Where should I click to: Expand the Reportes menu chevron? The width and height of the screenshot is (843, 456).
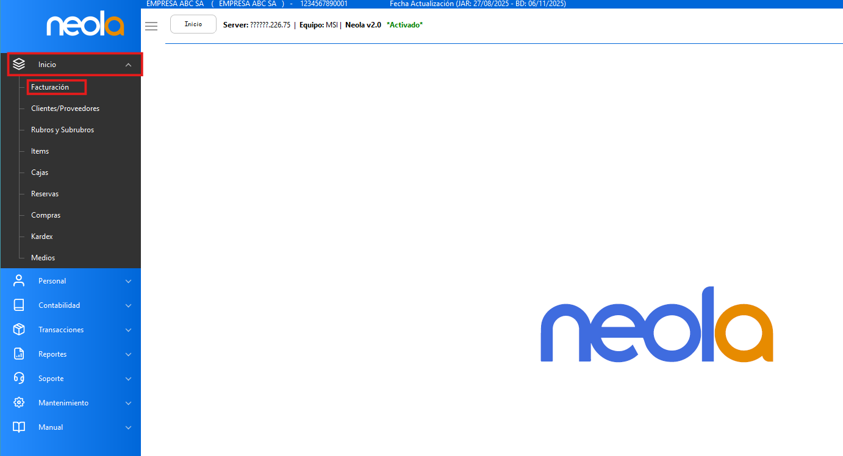pyautogui.click(x=128, y=354)
